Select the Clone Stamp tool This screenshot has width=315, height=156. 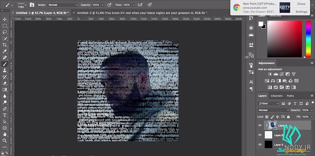tap(5, 70)
